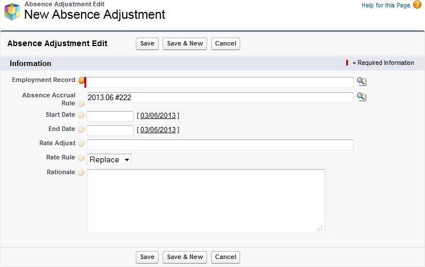The image size is (425, 267).
Task: Click the End Date help icon
Action: 81,130
